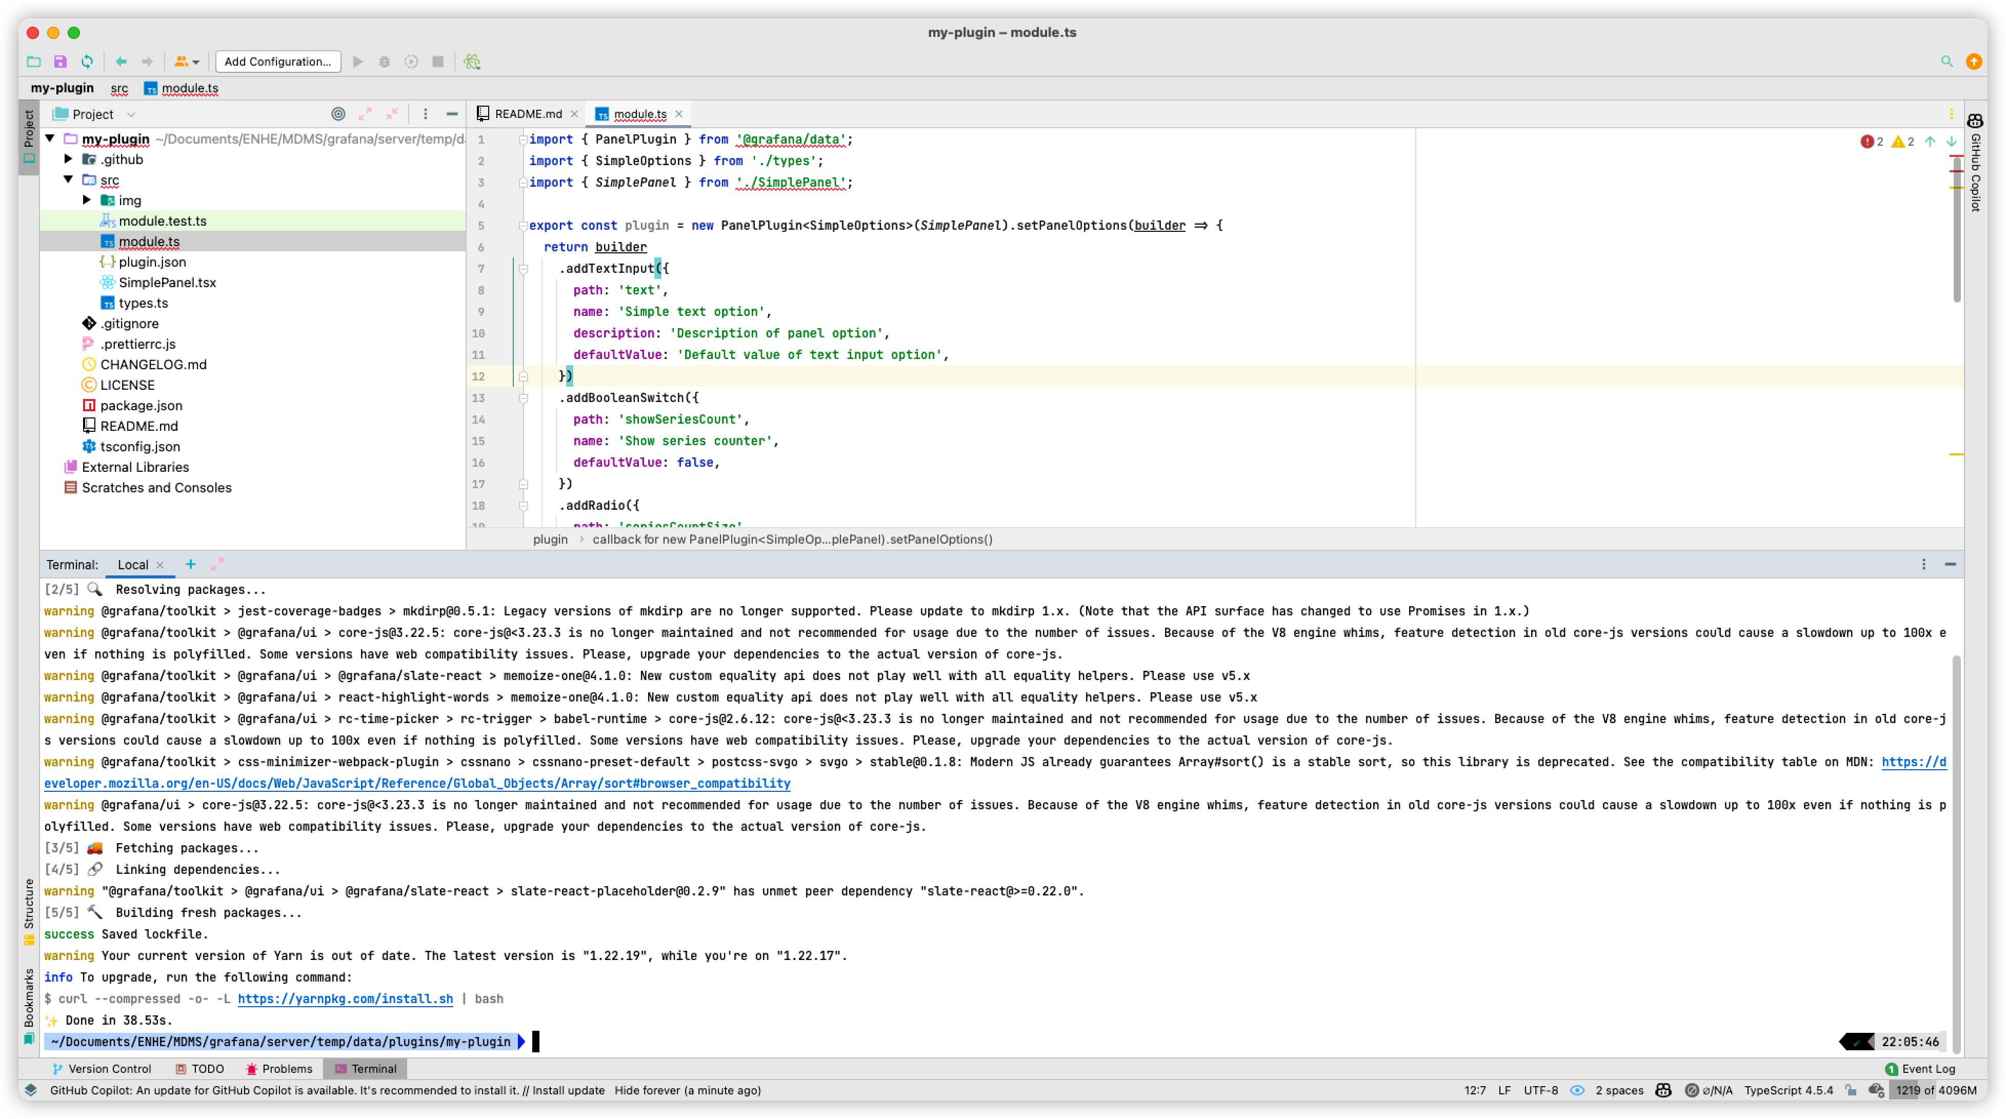Image resolution: width=2006 pixels, height=1119 pixels.
Task: Click Collapse All icon in Project panel
Action: (x=392, y=114)
